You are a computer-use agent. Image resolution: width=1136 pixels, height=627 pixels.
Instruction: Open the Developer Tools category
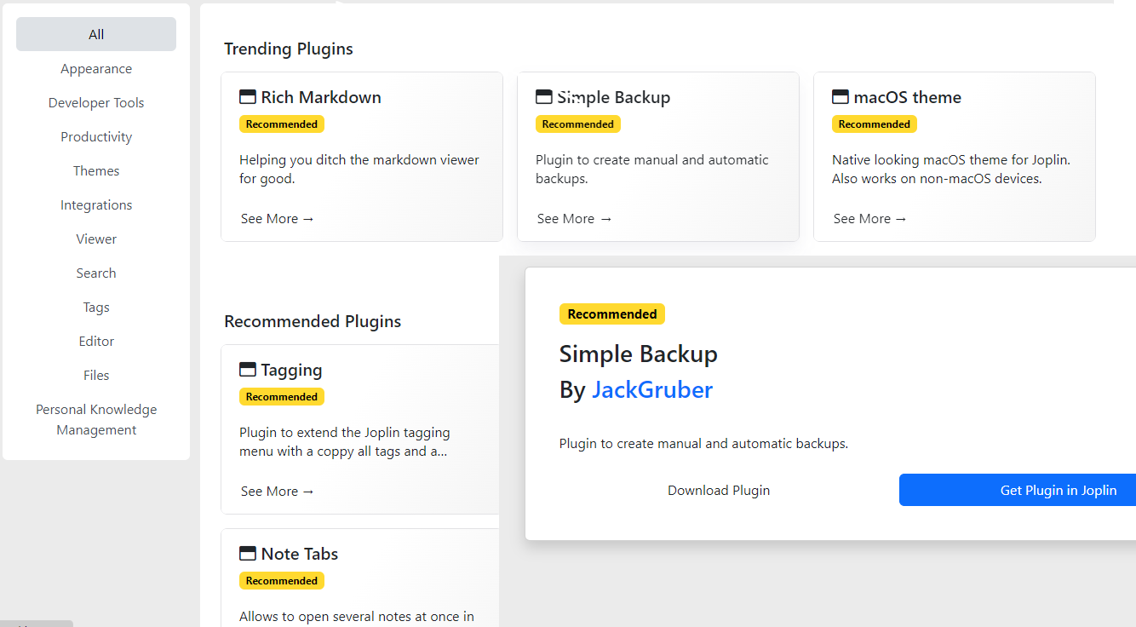(96, 102)
